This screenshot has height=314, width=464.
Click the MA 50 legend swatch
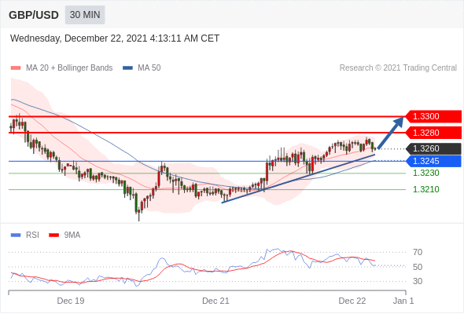coord(127,68)
